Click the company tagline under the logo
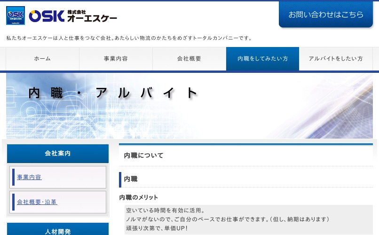This screenshot has height=235, width=379. coord(129,38)
